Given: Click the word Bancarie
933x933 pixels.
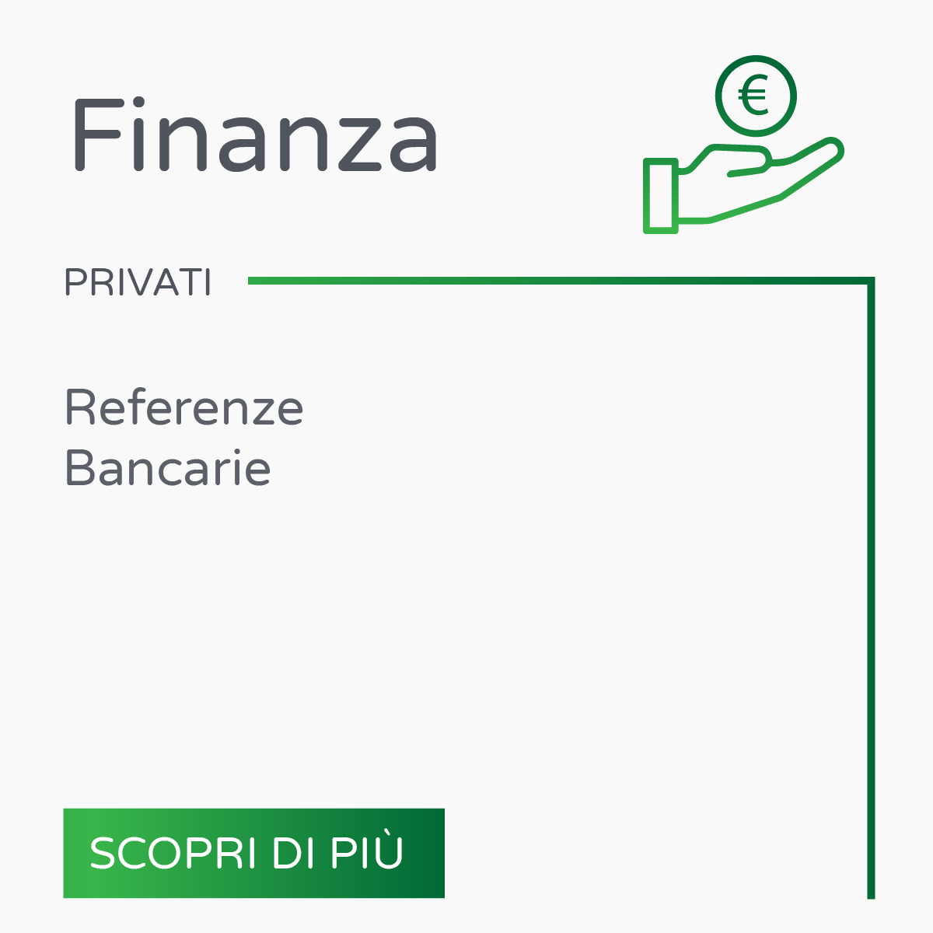Looking at the screenshot, I should point(167,467).
